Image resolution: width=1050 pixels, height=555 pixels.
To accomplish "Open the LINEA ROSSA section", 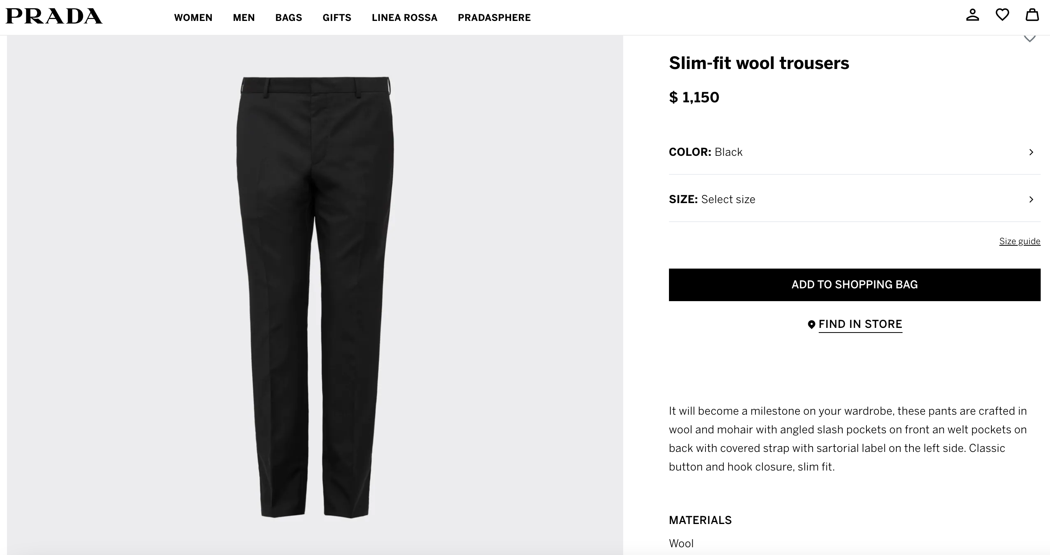I will [404, 17].
